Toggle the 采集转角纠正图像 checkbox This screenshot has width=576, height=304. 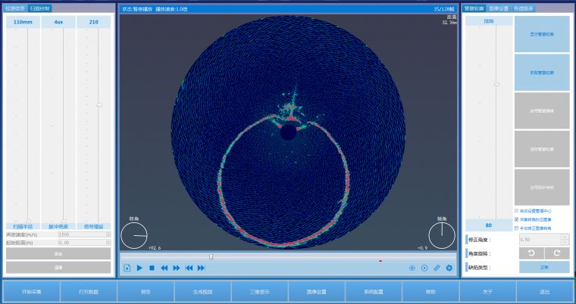517,219
